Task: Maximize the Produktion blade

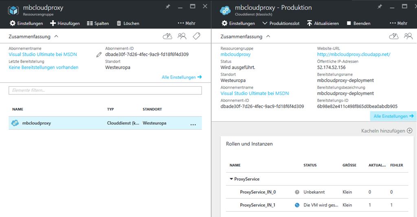Action: tap(404, 7)
